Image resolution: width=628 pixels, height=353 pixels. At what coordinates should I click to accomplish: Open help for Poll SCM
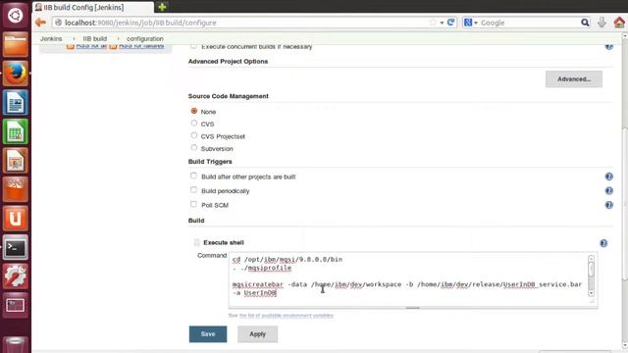pyautogui.click(x=608, y=205)
